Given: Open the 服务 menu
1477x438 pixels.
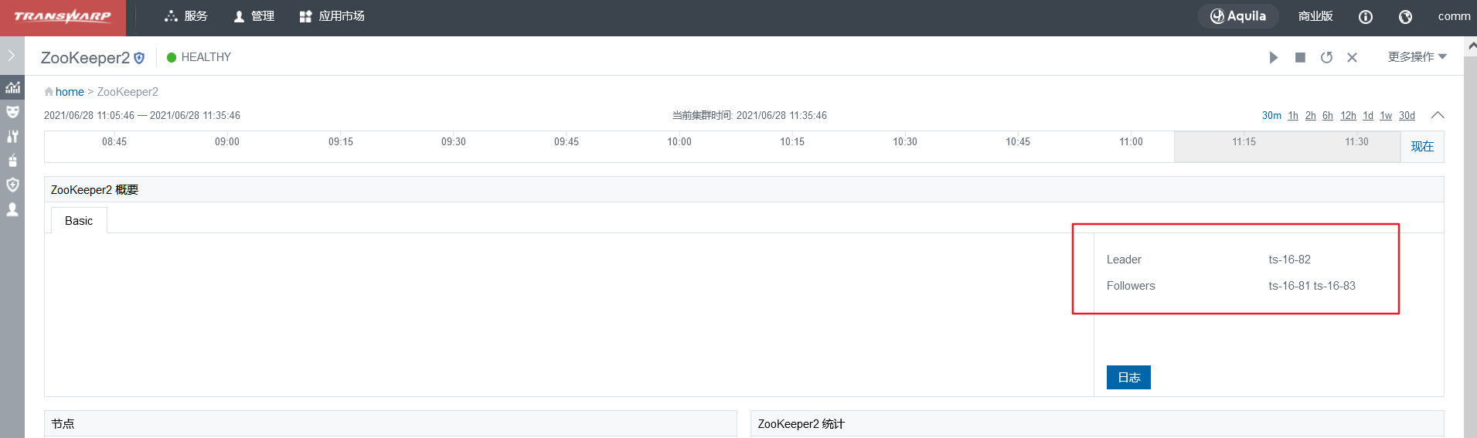Looking at the screenshot, I should pyautogui.click(x=186, y=16).
